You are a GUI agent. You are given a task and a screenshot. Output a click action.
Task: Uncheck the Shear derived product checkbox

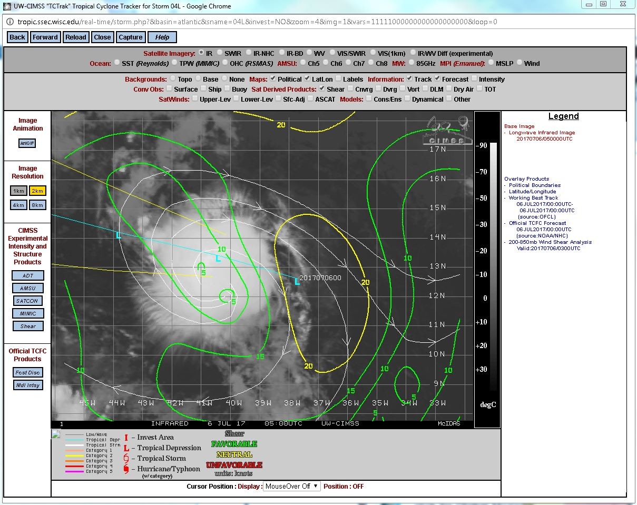(322, 89)
